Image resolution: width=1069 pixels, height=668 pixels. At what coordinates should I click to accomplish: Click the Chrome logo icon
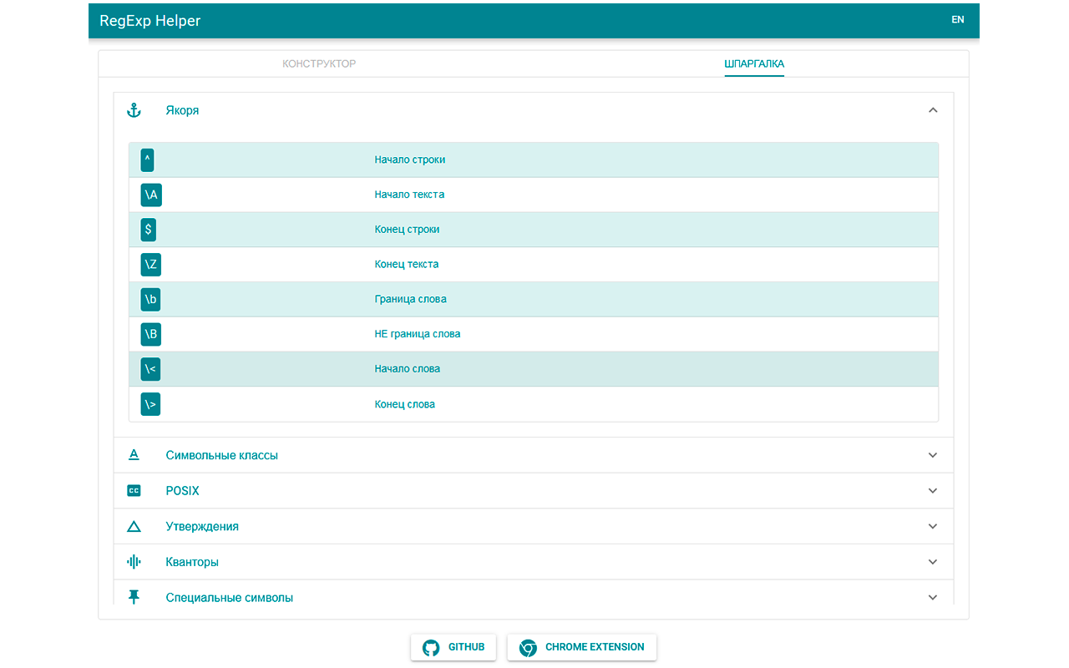(528, 647)
